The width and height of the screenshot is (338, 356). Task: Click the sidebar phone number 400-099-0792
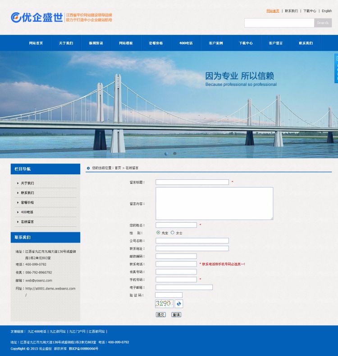pos(36,264)
